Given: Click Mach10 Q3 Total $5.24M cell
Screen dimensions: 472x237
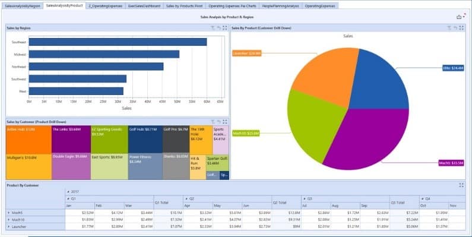Looking at the screenshot, I should [x=404, y=220].
